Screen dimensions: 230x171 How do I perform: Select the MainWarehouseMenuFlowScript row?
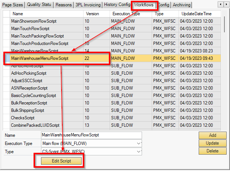point(112,58)
